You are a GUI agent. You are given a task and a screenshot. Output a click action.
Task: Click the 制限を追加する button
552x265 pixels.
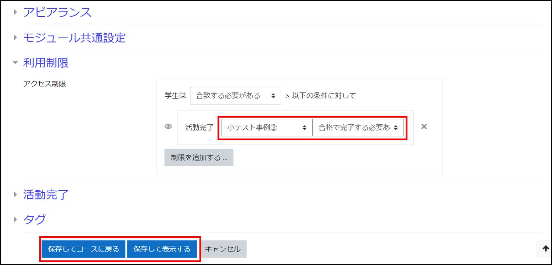tap(199, 157)
